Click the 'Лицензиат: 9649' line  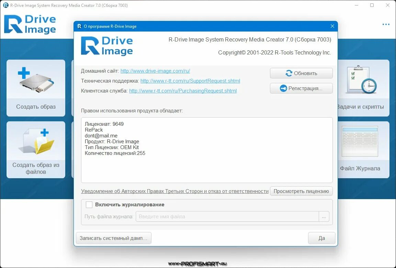104,124
